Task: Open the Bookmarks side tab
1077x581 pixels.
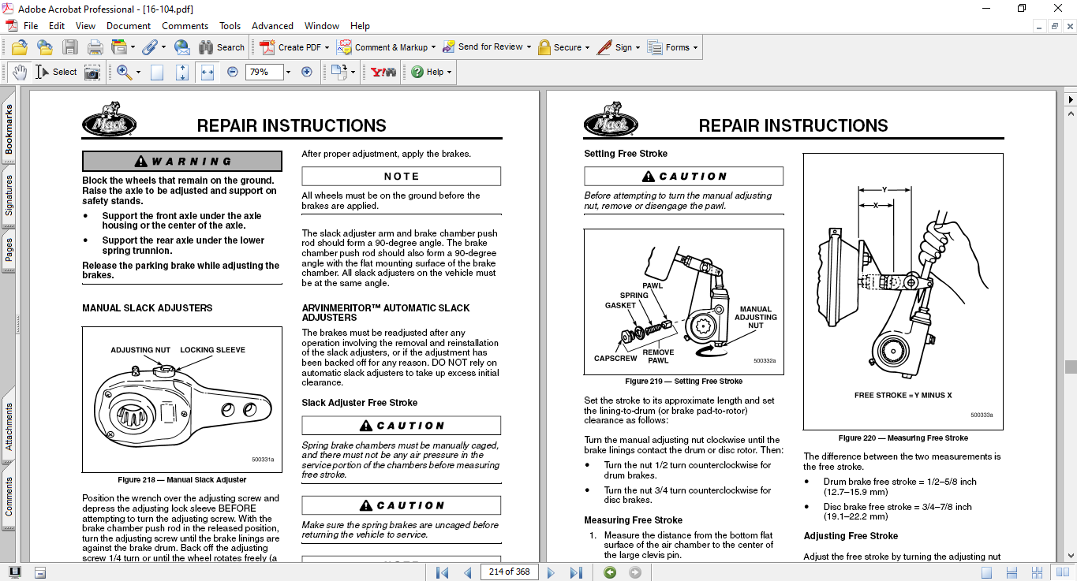Action: point(9,130)
